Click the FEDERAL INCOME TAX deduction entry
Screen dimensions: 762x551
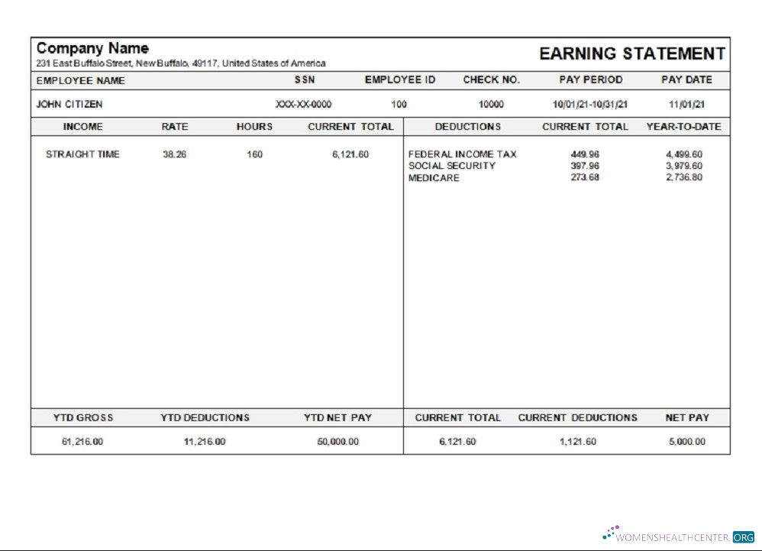pos(462,154)
